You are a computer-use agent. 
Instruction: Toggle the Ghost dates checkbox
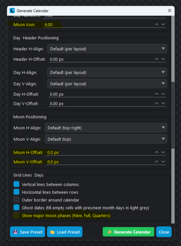pos(16,207)
